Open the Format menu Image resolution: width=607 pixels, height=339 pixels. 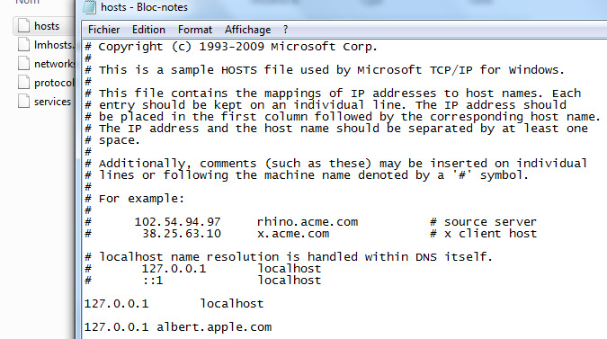195,30
